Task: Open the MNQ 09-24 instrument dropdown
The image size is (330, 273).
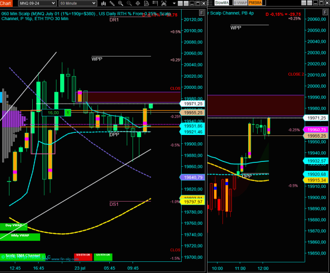Action: [37, 3]
